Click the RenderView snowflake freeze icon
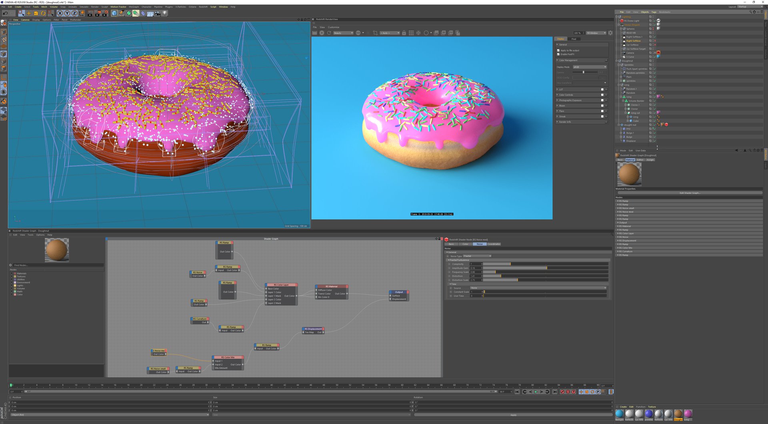The width and height of the screenshot is (768, 424). pos(418,33)
